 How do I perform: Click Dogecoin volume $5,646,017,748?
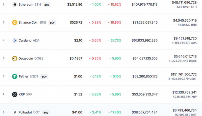185,56
